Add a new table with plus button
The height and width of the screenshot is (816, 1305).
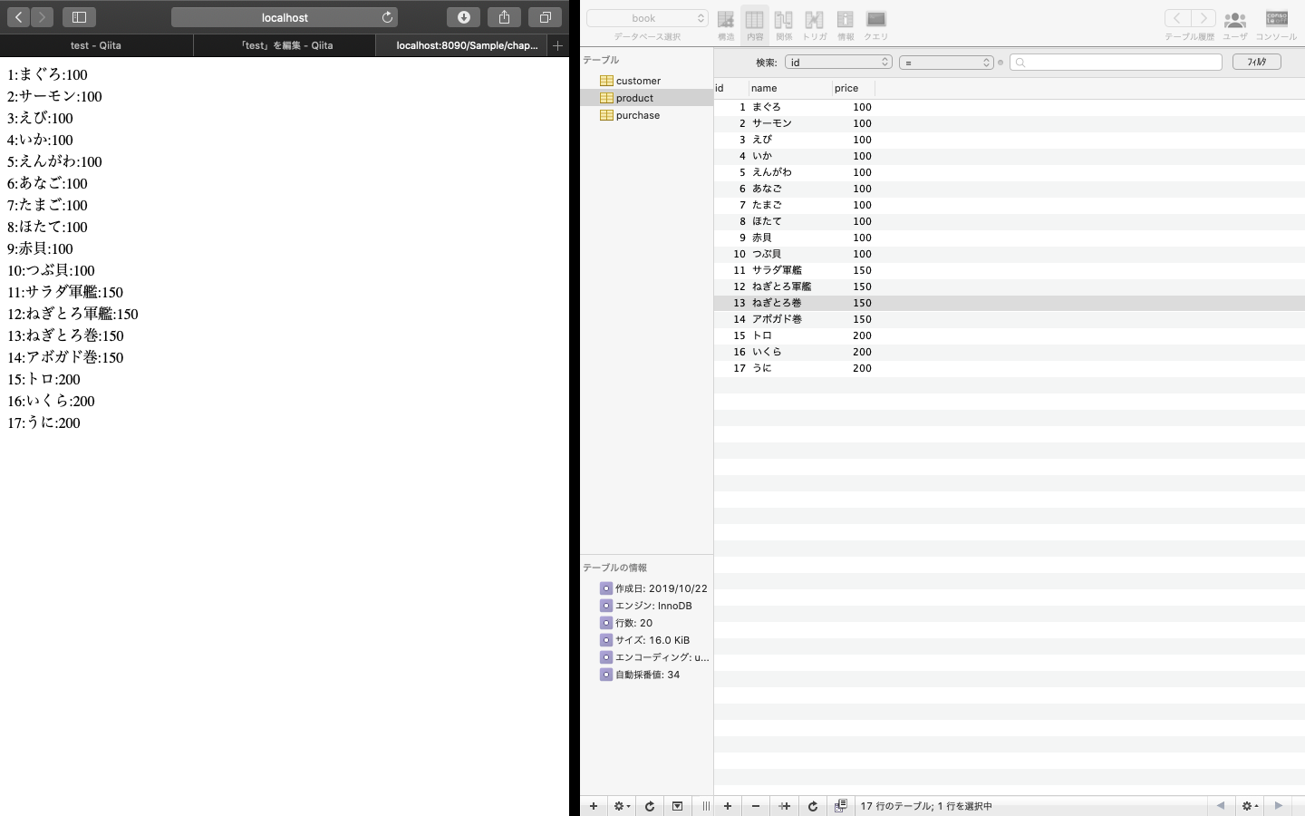594,806
